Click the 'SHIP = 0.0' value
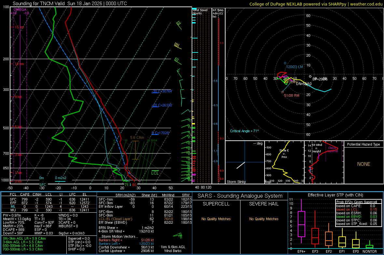 click(x=76, y=249)
